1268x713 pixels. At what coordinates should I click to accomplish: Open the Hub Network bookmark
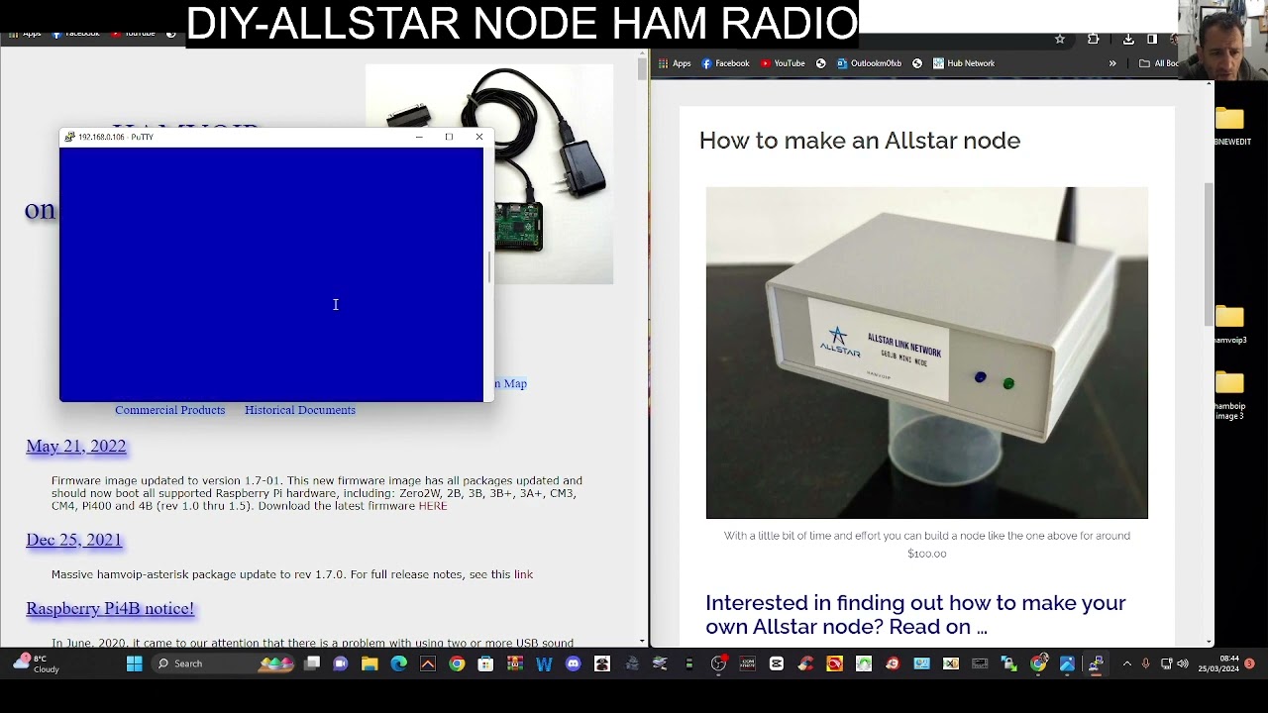coord(963,63)
